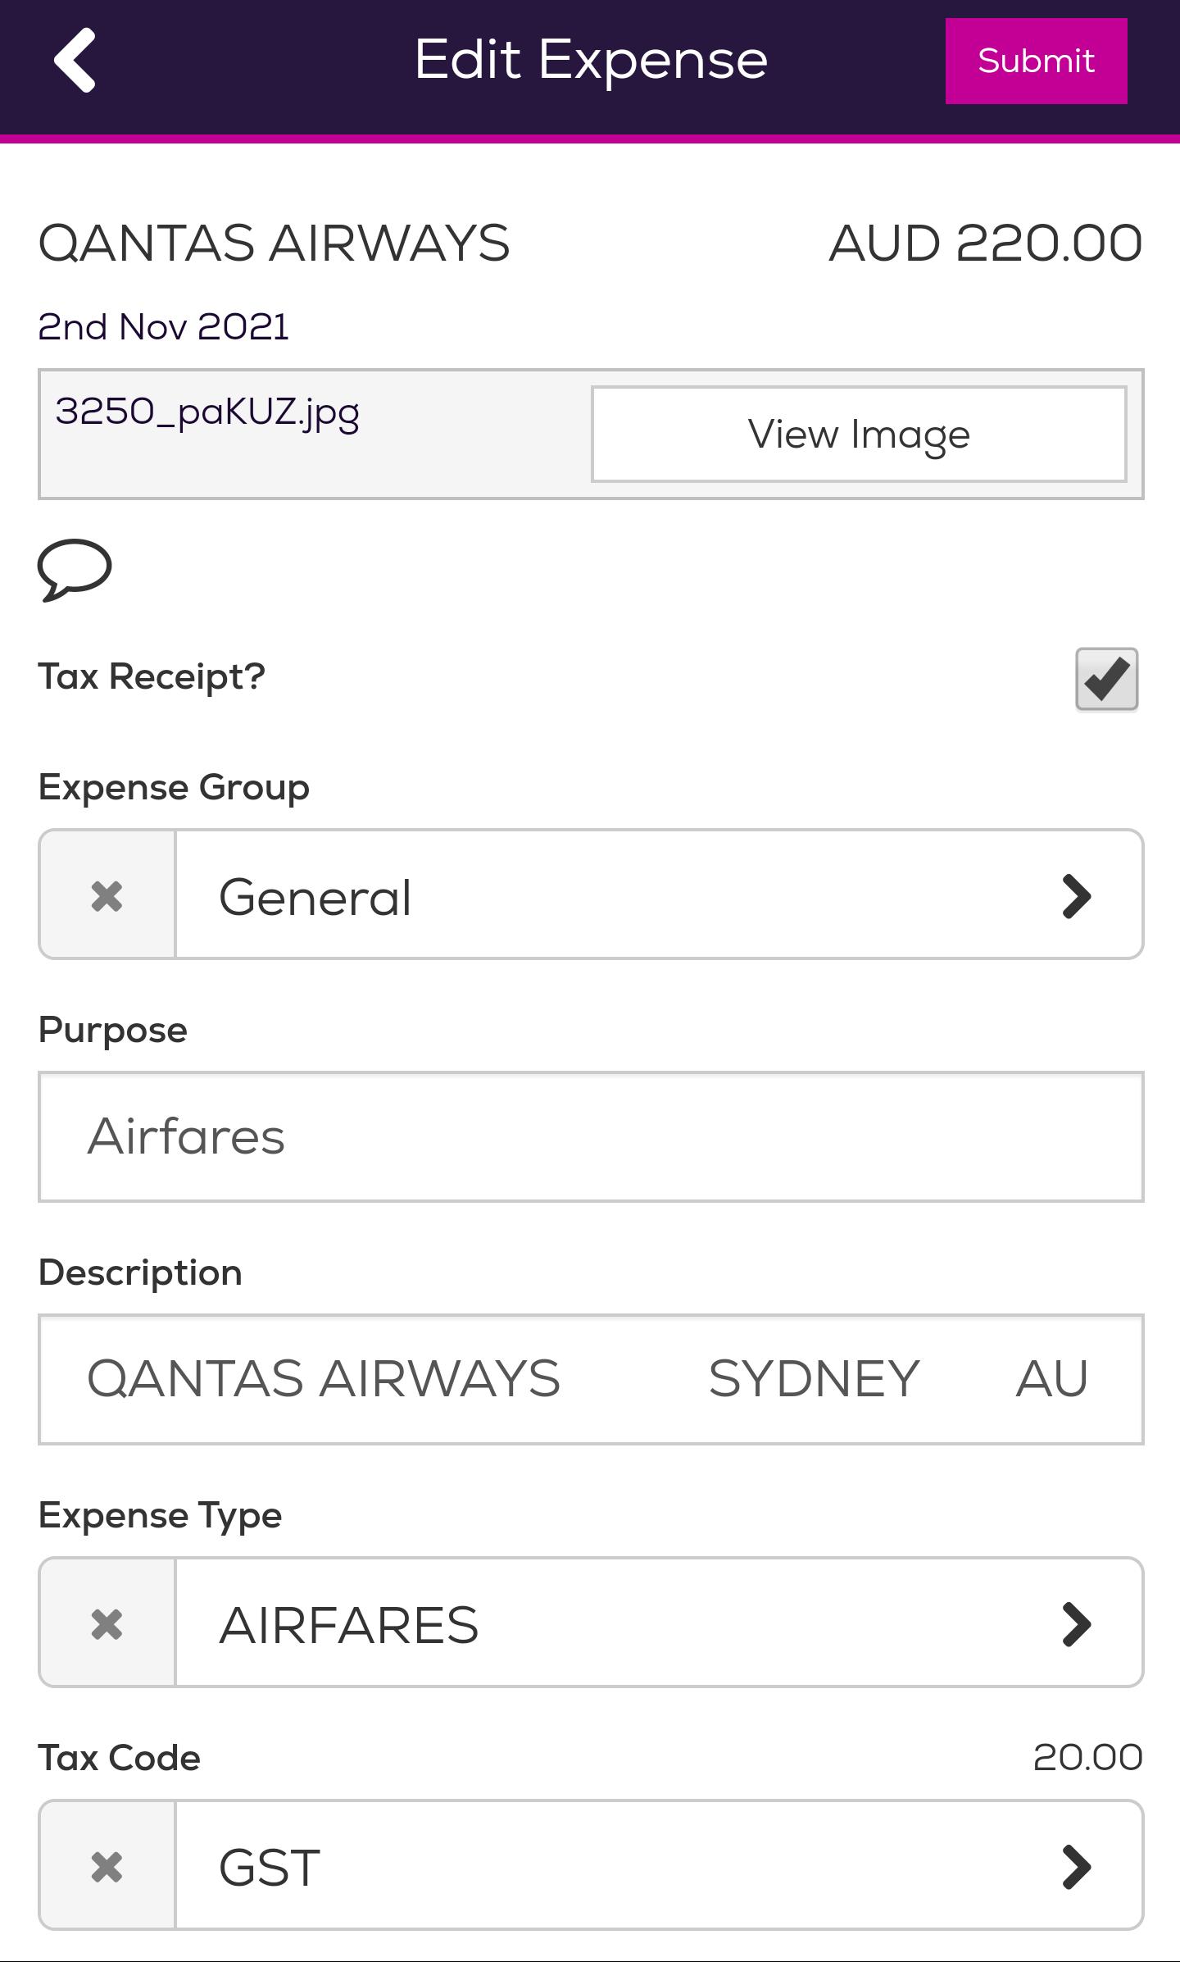Image resolution: width=1180 pixels, height=1962 pixels.
Task: Expand the General expense group dropdown
Action: pyautogui.click(x=659, y=895)
